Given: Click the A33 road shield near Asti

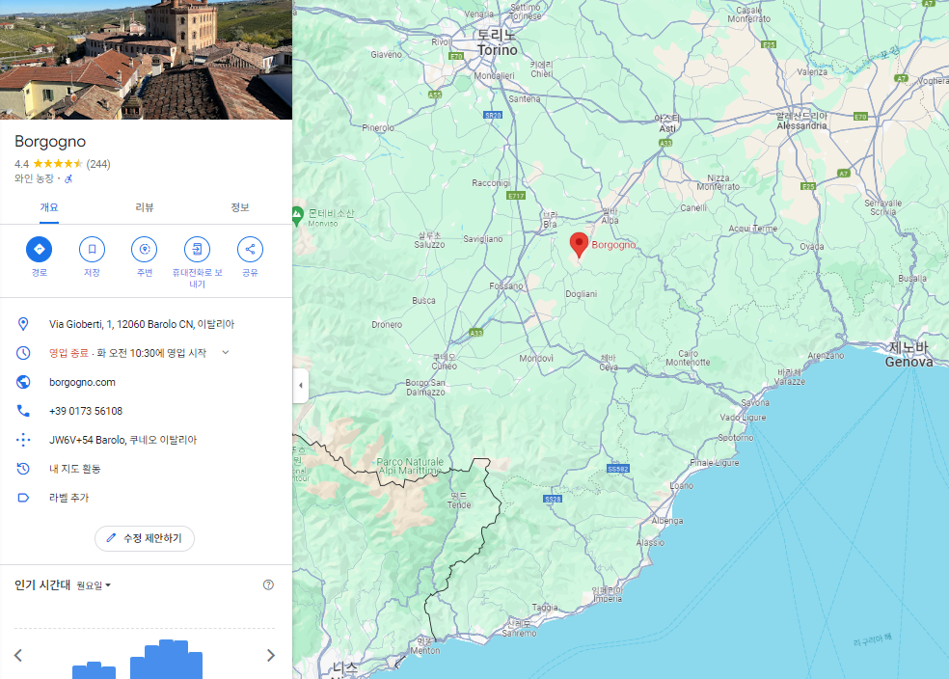Looking at the screenshot, I should click(x=665, y=143).
